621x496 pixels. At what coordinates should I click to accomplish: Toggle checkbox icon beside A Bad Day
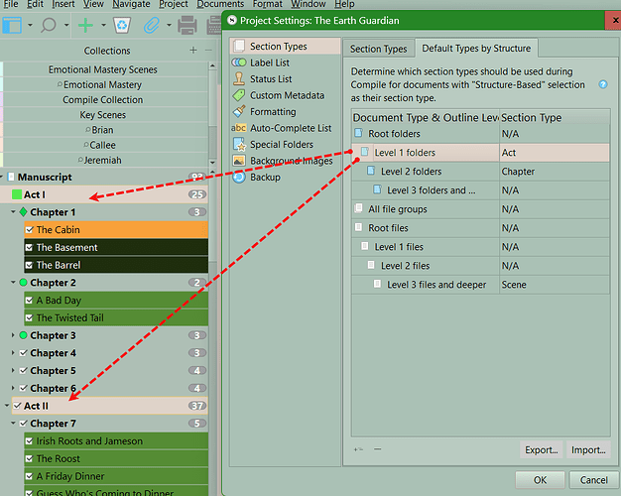click(x=29, y=301)
